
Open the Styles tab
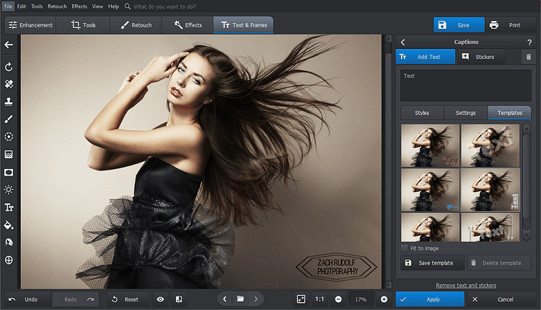tap(422, 113)
